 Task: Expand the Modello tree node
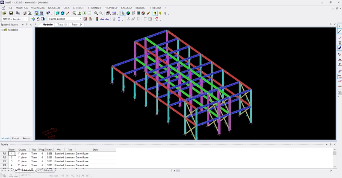coord(3,30)
